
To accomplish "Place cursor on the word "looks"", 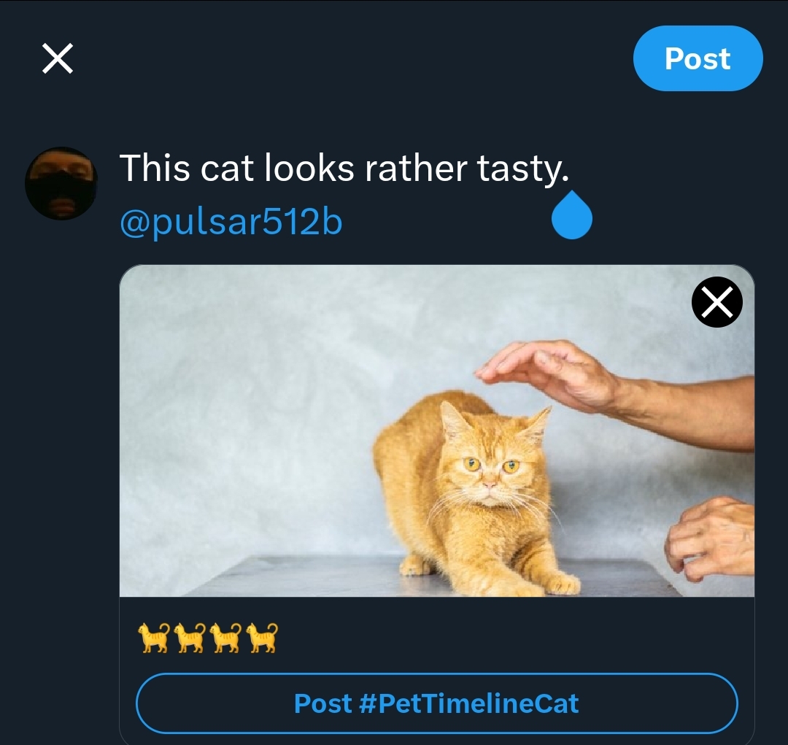I will pyautogui.click(x=309, y=169).
